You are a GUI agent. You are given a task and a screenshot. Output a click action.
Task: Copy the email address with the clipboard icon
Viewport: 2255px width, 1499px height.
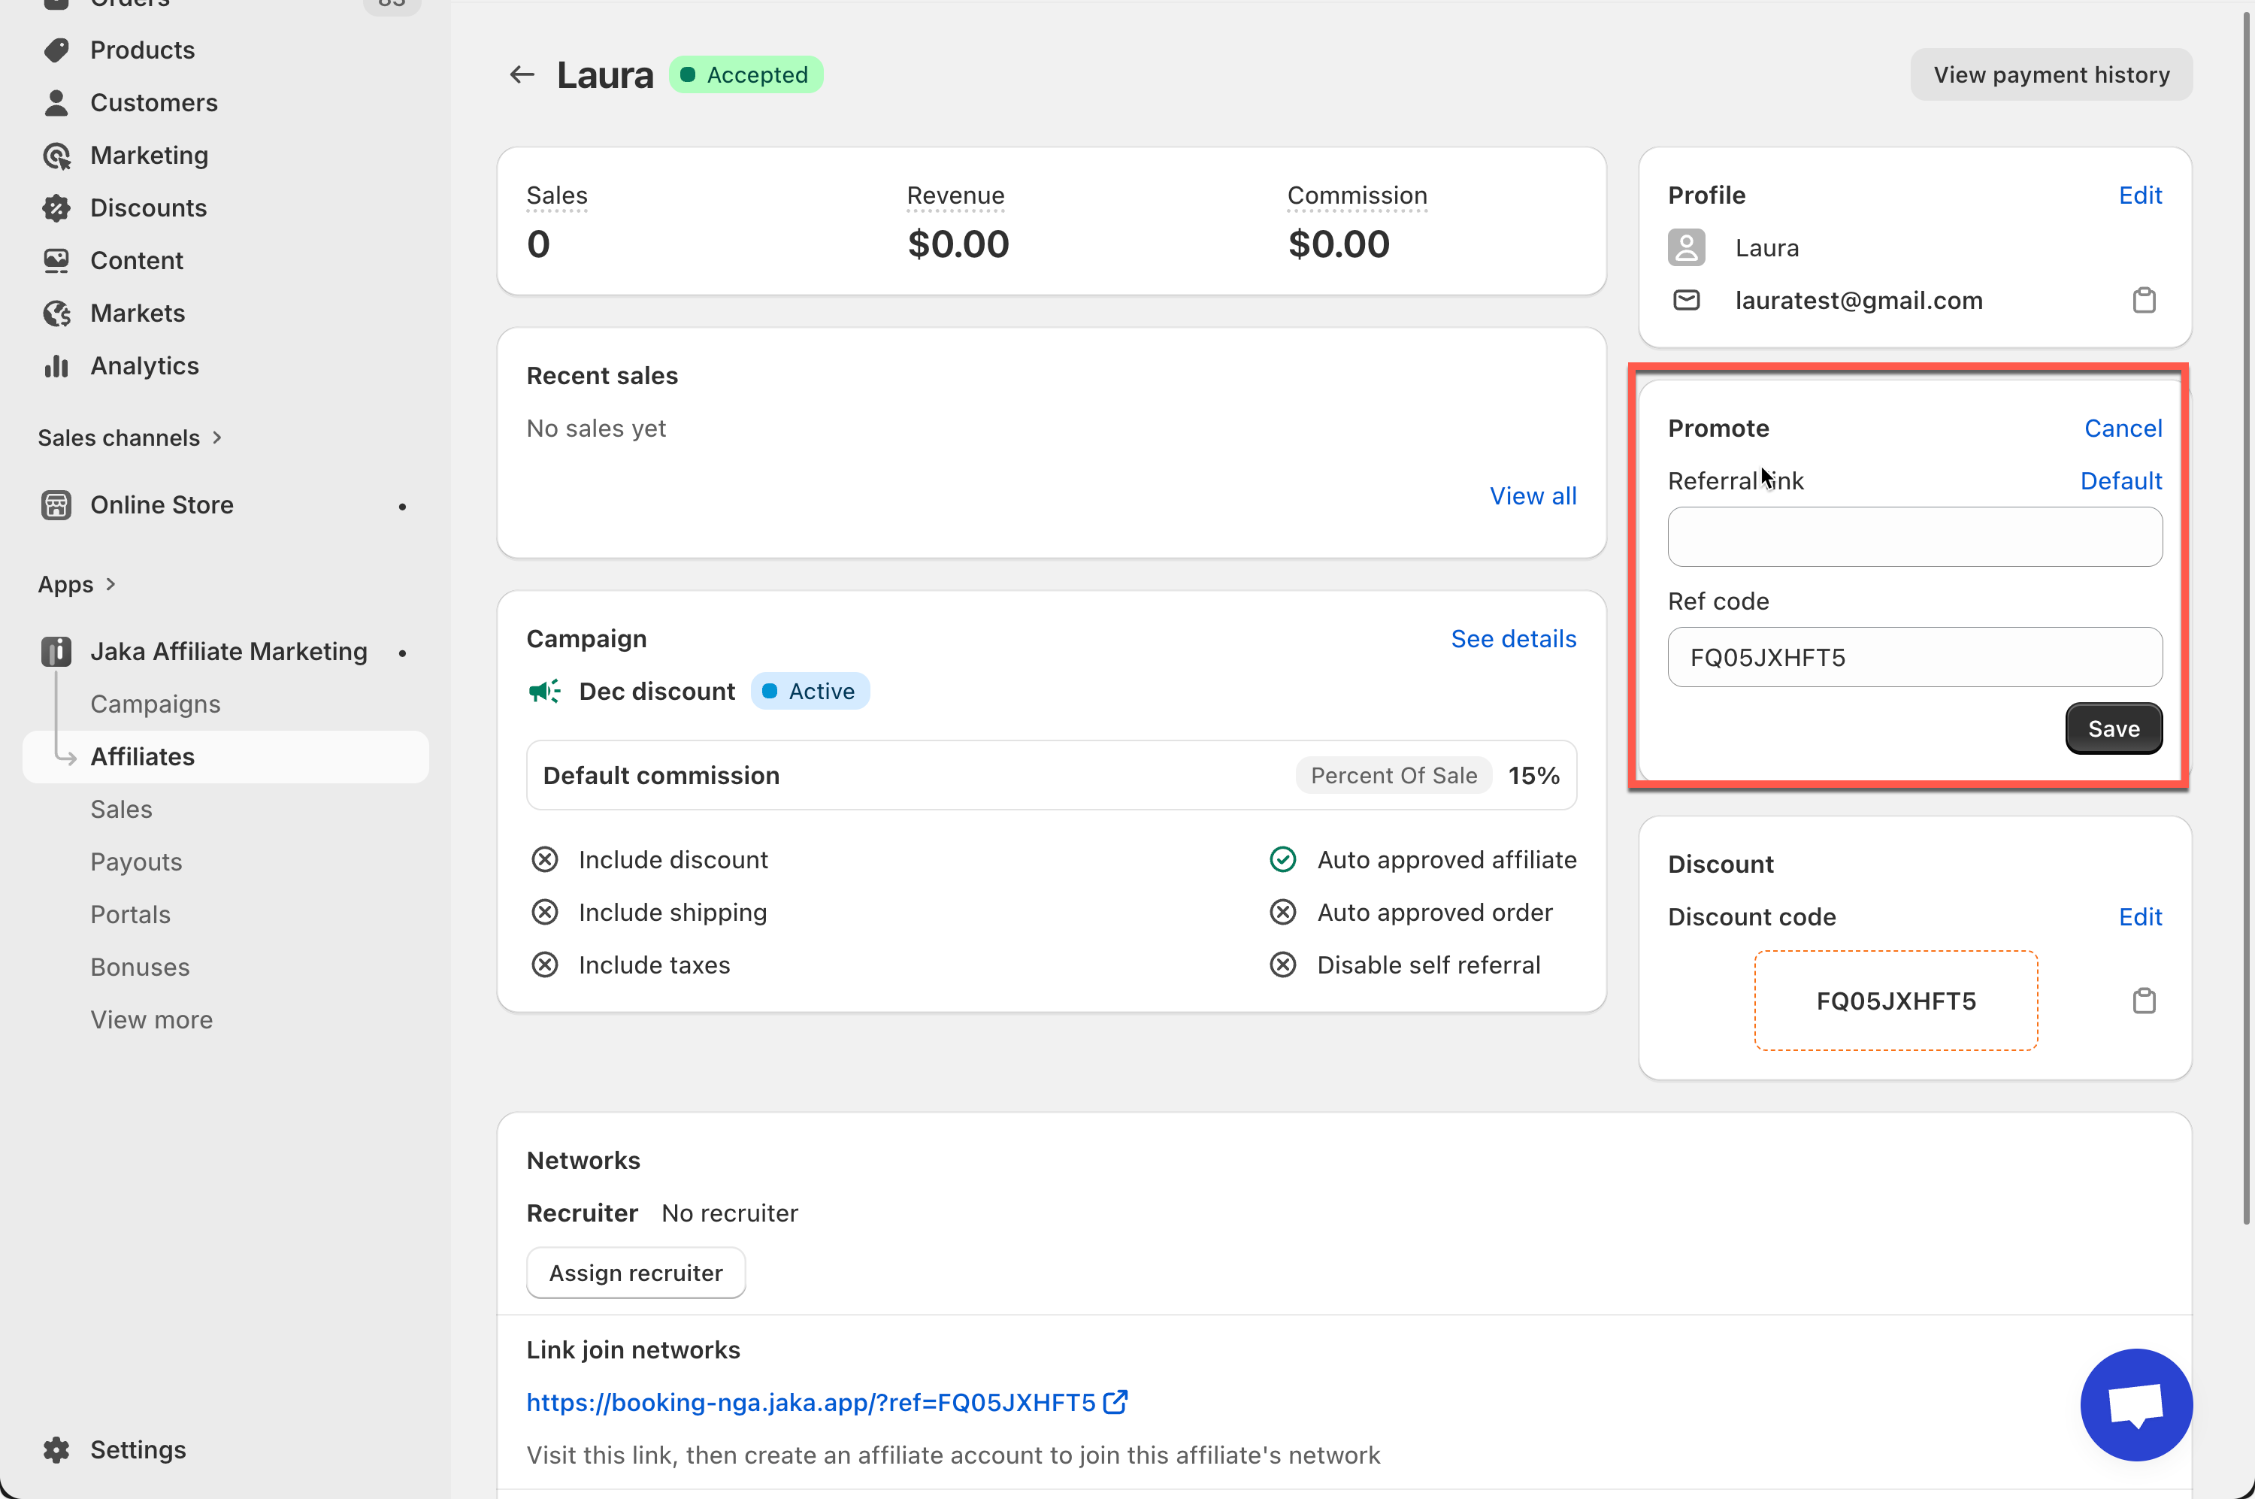pos(2143,300)
